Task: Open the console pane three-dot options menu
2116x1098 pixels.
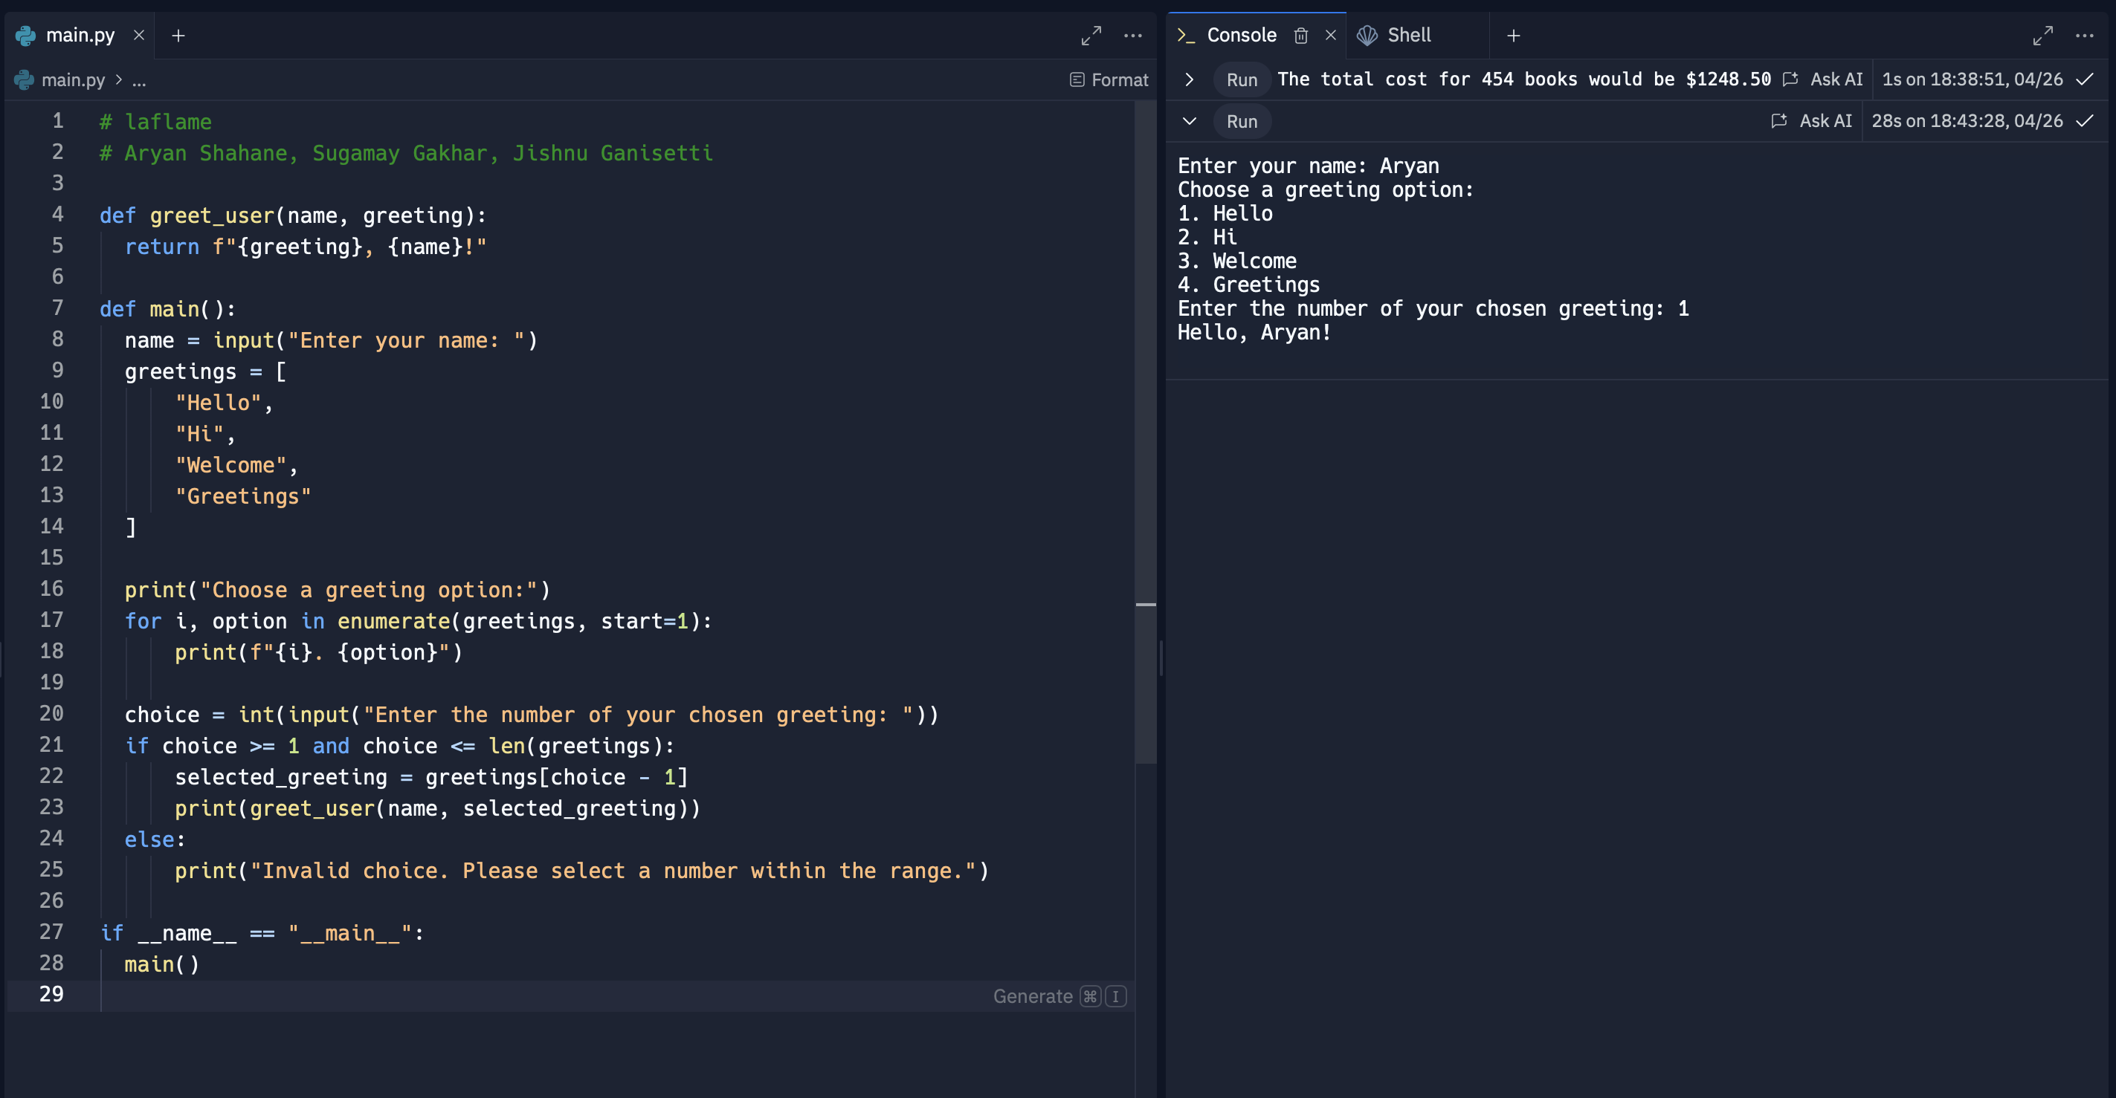Action: pos(2084,35)
